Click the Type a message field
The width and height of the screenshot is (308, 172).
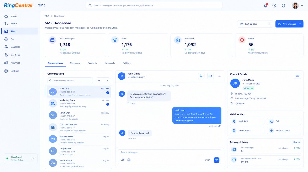click(x=170, y=152)
